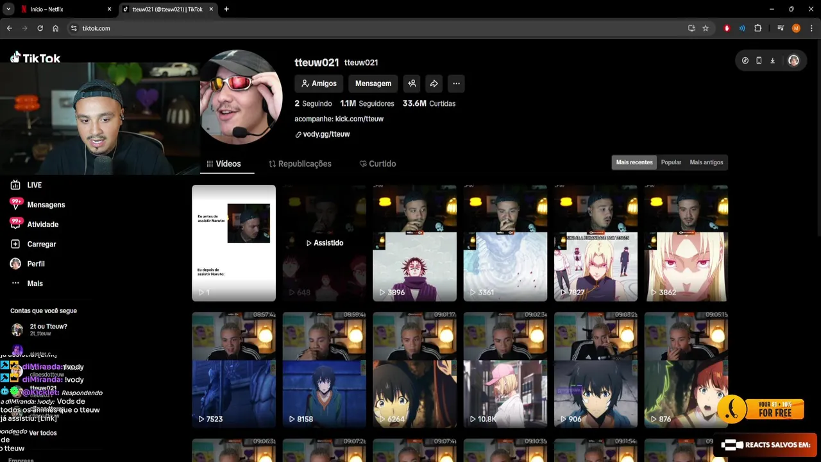This screenshot has width=821, height=462.
Task: Open the video with 3361 views
Action: pyautogui.click(x=505, y=243)
